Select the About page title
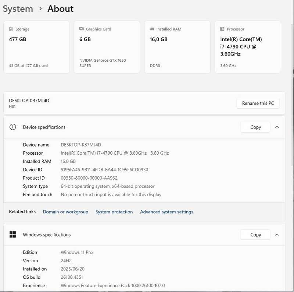Image resolution: width=294 pixels, height=292 pixels. (60, 9)
